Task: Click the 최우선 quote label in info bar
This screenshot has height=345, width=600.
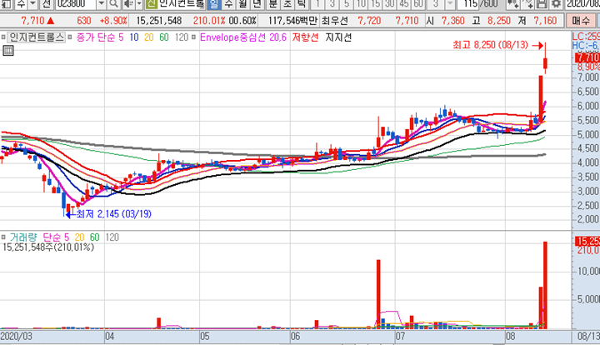Action: [x=334, y=21]
